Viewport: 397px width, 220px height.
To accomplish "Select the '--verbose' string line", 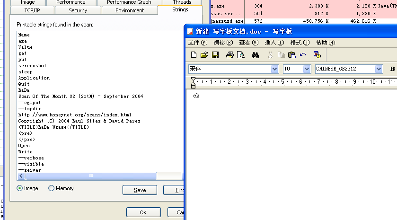I will click(x=31, y=158).
